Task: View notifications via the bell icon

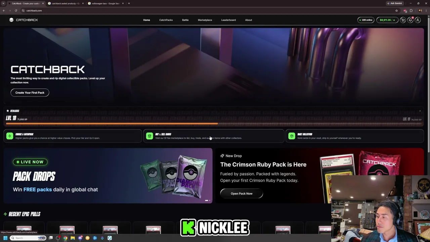Action: [410, 20]
